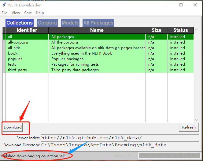Click the Size column header
Screen dimensions: 203x161
[157, 30]
